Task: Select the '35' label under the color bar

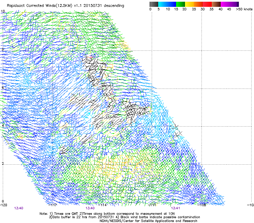Action: 211,9
